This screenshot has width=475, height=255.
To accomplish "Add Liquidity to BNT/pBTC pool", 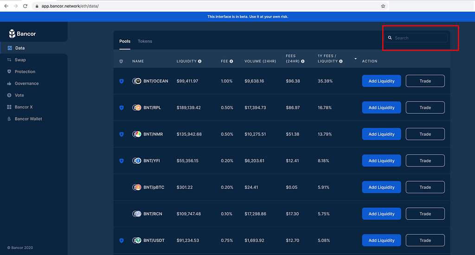I will click(381, 187).
